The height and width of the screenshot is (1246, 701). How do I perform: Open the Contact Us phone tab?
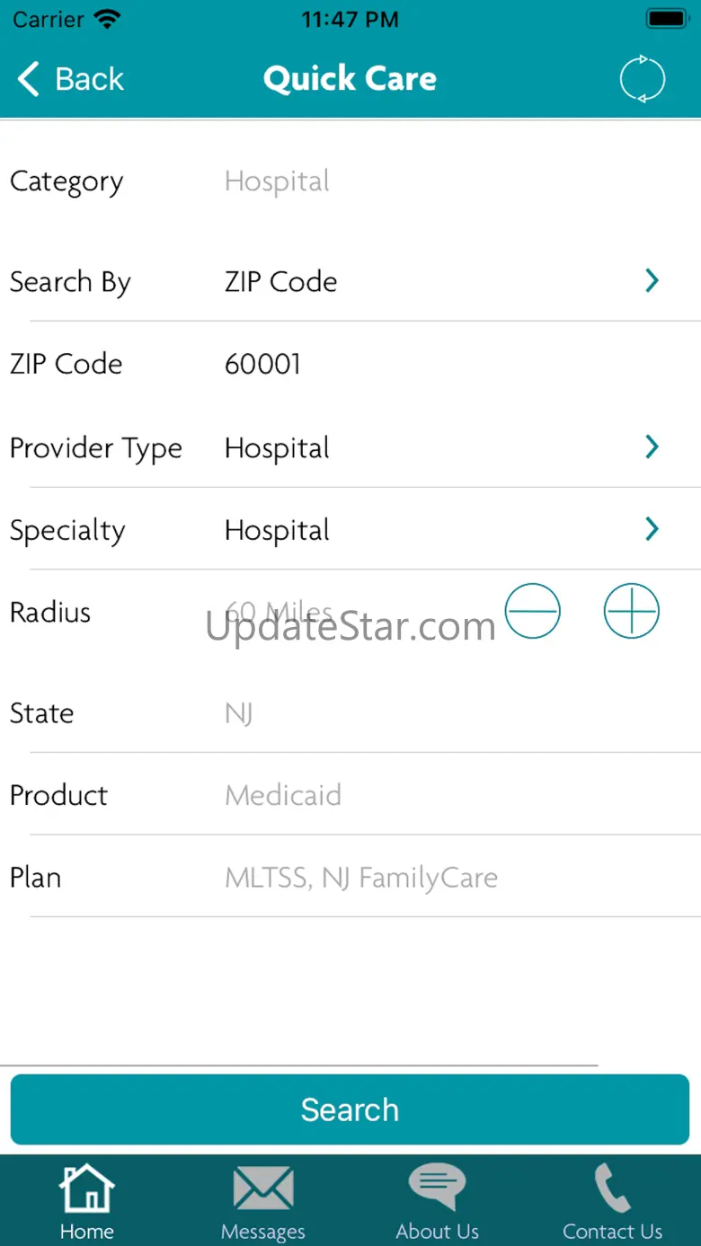pyautogui.click(x=612, y=1201)
